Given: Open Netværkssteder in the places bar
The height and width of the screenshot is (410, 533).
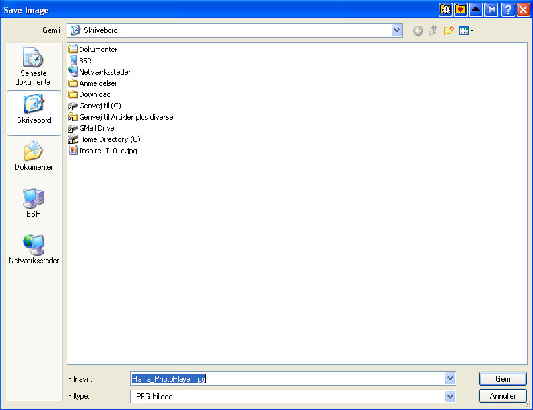Looking at the screenshot, I should (34, 250).
